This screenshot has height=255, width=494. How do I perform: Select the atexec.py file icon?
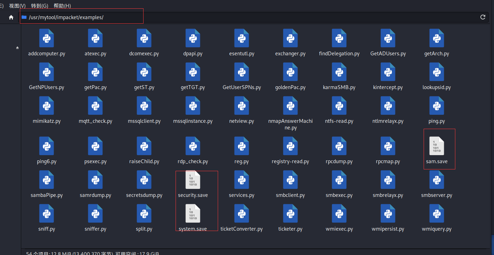click(x=95, y=38)
